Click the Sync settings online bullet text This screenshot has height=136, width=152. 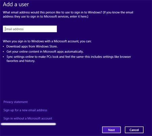point(69,59)
